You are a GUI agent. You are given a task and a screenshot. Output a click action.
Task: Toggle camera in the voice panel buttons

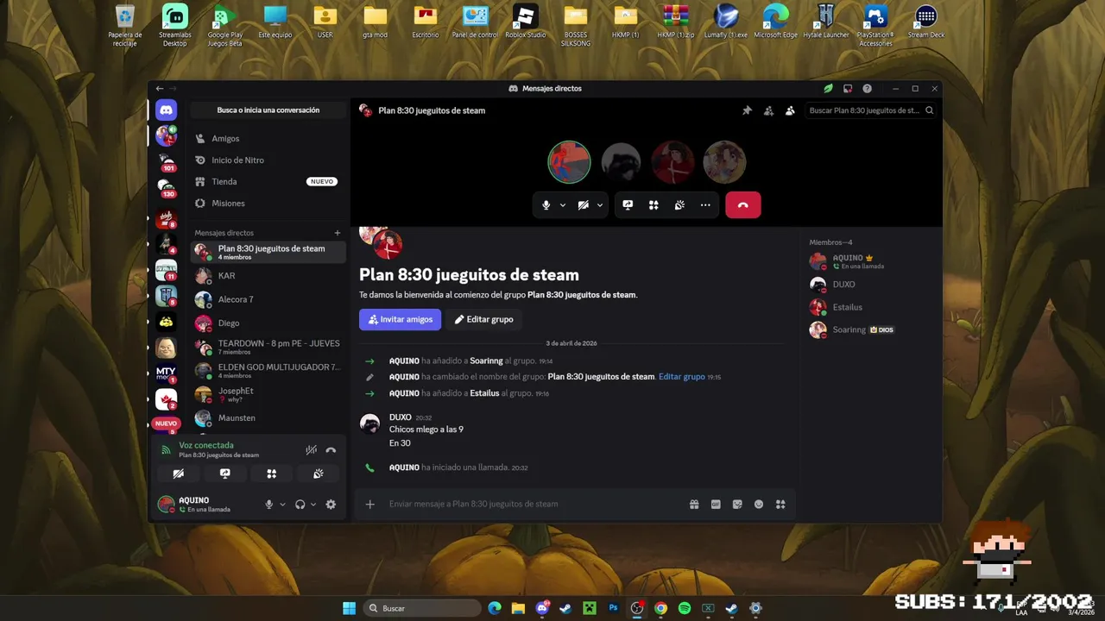point(178,474)
